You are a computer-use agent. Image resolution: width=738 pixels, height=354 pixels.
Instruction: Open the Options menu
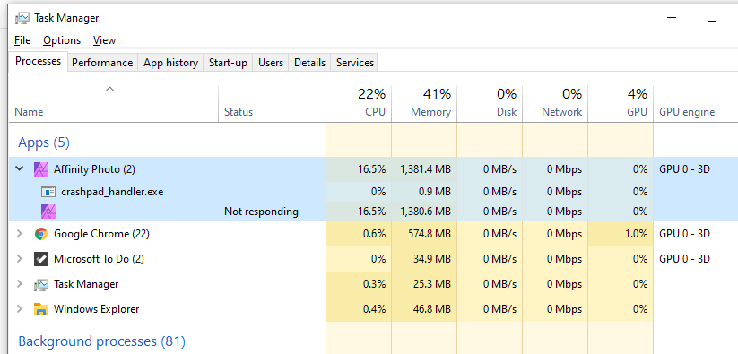tap(62, 40)
